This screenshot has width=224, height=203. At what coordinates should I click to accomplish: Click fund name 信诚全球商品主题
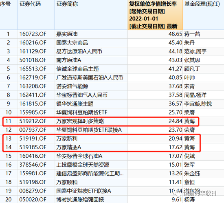coord(77,69)
